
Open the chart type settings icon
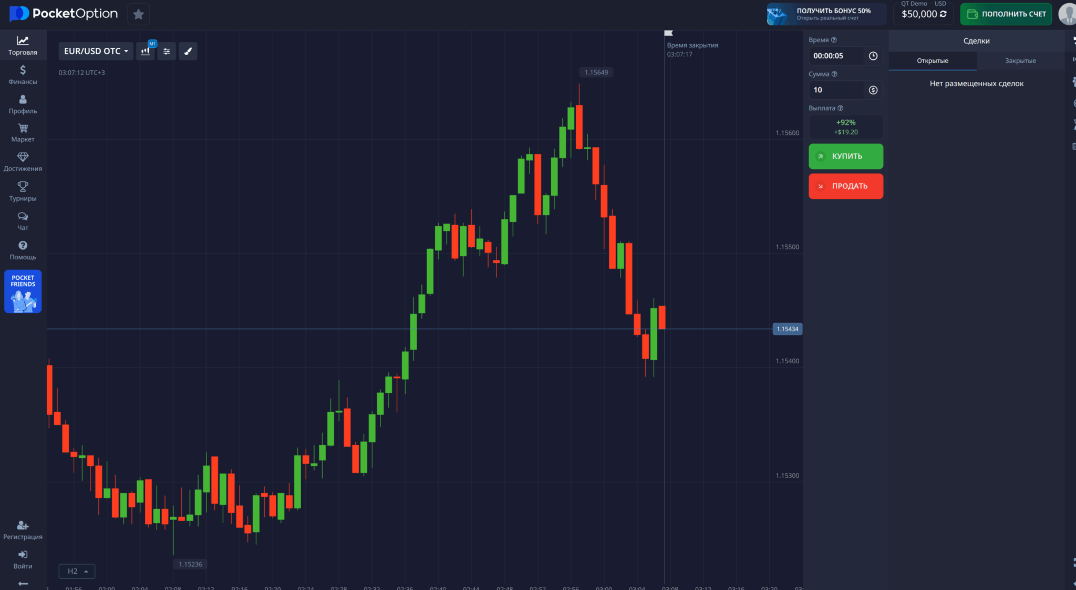tap(146, 51)
